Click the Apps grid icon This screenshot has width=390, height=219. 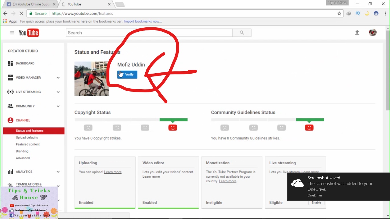tap(5, 21)
